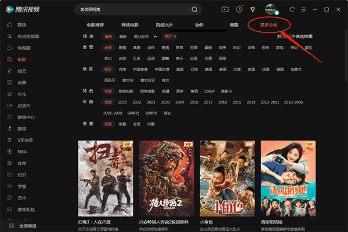
Task: Remove the 地区 filter tag
Action: click(x=175, y=36)
